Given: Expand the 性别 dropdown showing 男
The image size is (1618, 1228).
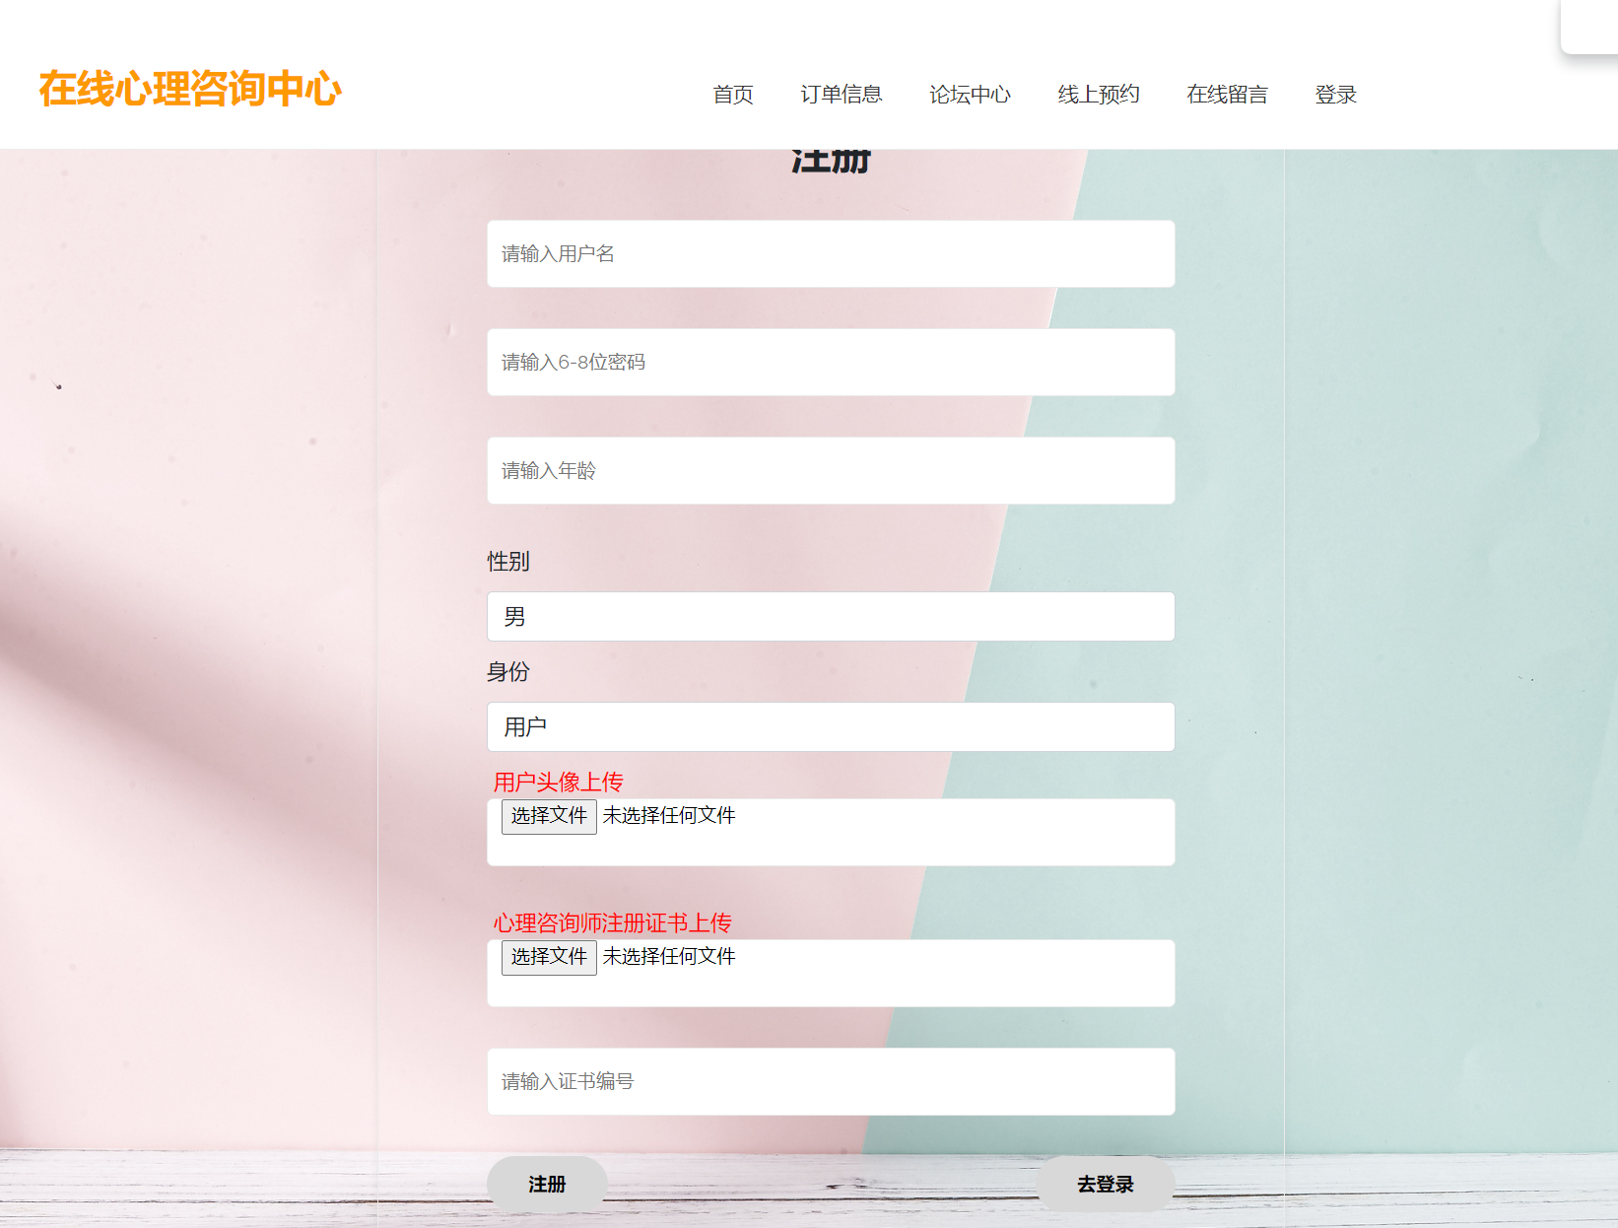Looking at the screenshot, I should tap(830, 617).
